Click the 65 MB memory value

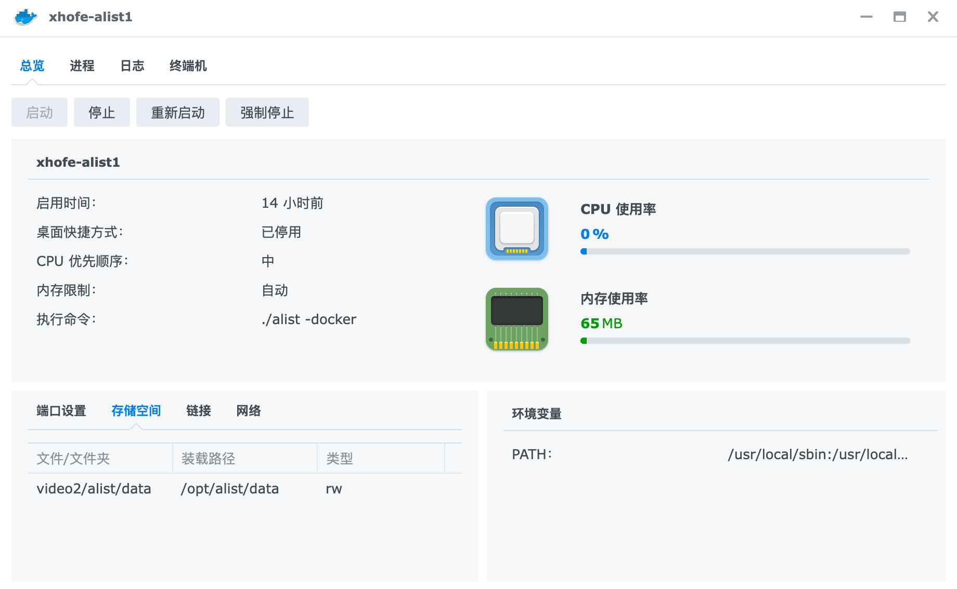point(601,324)
